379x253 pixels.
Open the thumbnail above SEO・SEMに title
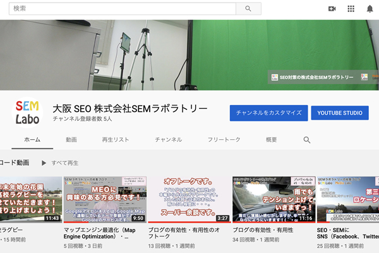coord(348,199)
